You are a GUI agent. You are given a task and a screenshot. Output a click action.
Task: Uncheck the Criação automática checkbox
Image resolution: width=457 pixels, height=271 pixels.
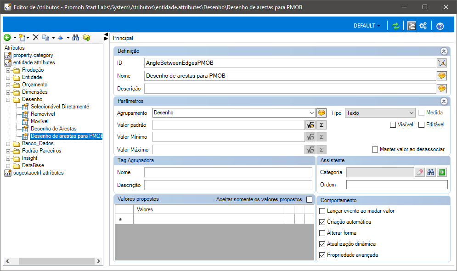pyautogui.click(x=322, y=222)
